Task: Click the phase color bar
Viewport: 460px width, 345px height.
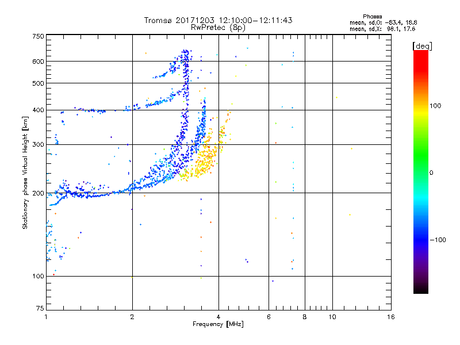Action: [421, 171]
